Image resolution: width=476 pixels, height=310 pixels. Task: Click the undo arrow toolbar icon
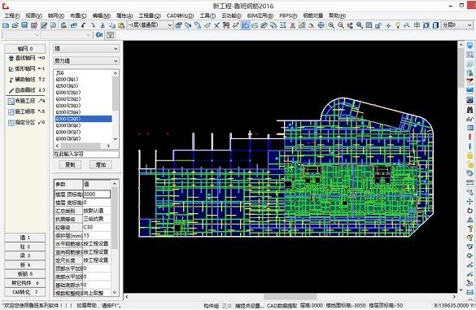click(x=83, y=25)
